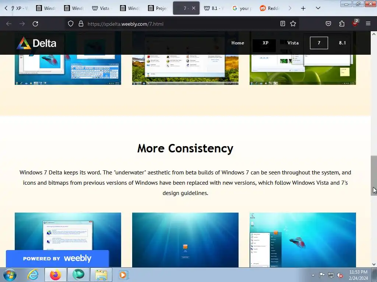Screen dimensions: 377x282
Task: Open the logon screen screenshot thumbnail
Action: (185, 240)
